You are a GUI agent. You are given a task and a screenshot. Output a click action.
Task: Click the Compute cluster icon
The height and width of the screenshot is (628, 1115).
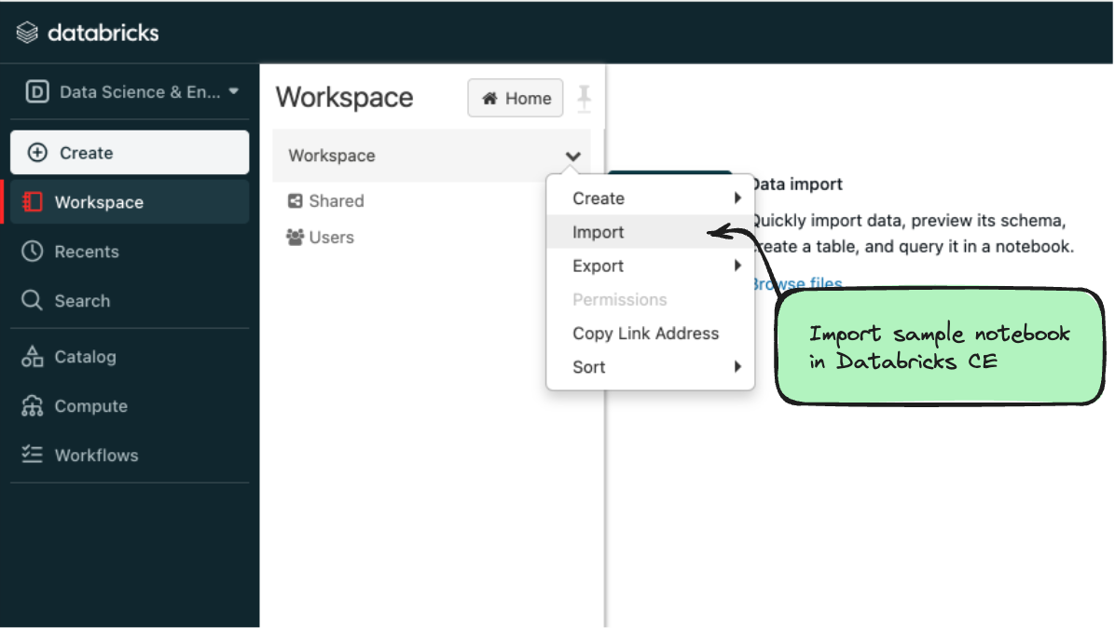point(33,406)
